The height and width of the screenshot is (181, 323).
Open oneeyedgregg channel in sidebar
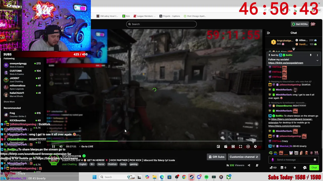tap(22, 65)
